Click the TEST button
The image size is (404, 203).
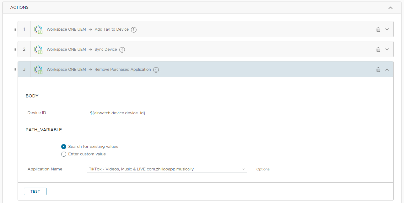click(35, 191)
